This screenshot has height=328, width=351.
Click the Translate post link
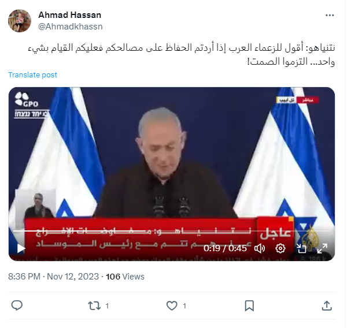pyautogui.click(x=33, y=74)
